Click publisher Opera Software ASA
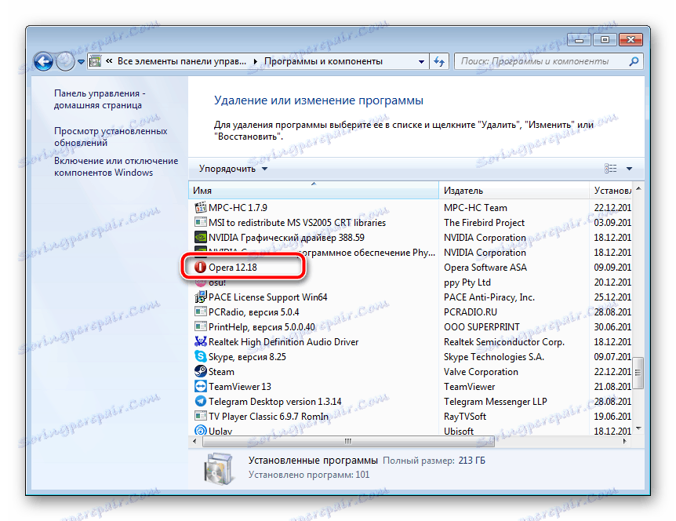Viewport: 676px width, 521px height. [x=485, y=268]
